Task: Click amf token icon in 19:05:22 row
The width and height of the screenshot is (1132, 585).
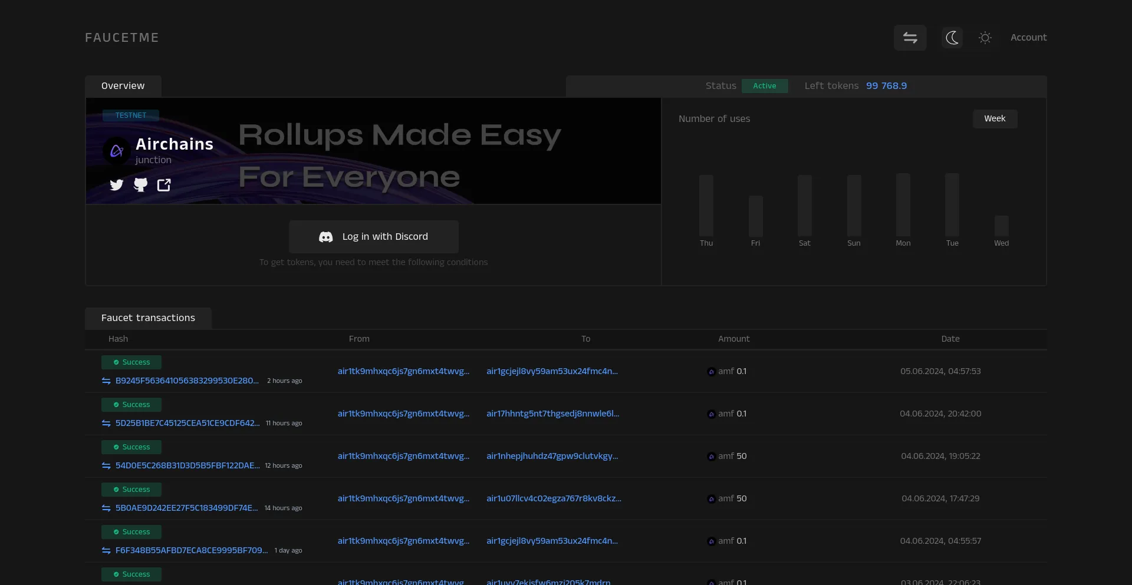Action: 711,457
